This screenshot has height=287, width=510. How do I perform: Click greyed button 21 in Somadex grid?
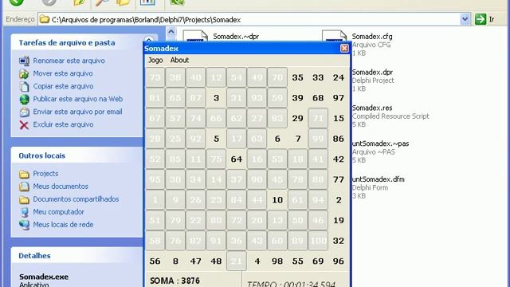(x=237, y=261)
